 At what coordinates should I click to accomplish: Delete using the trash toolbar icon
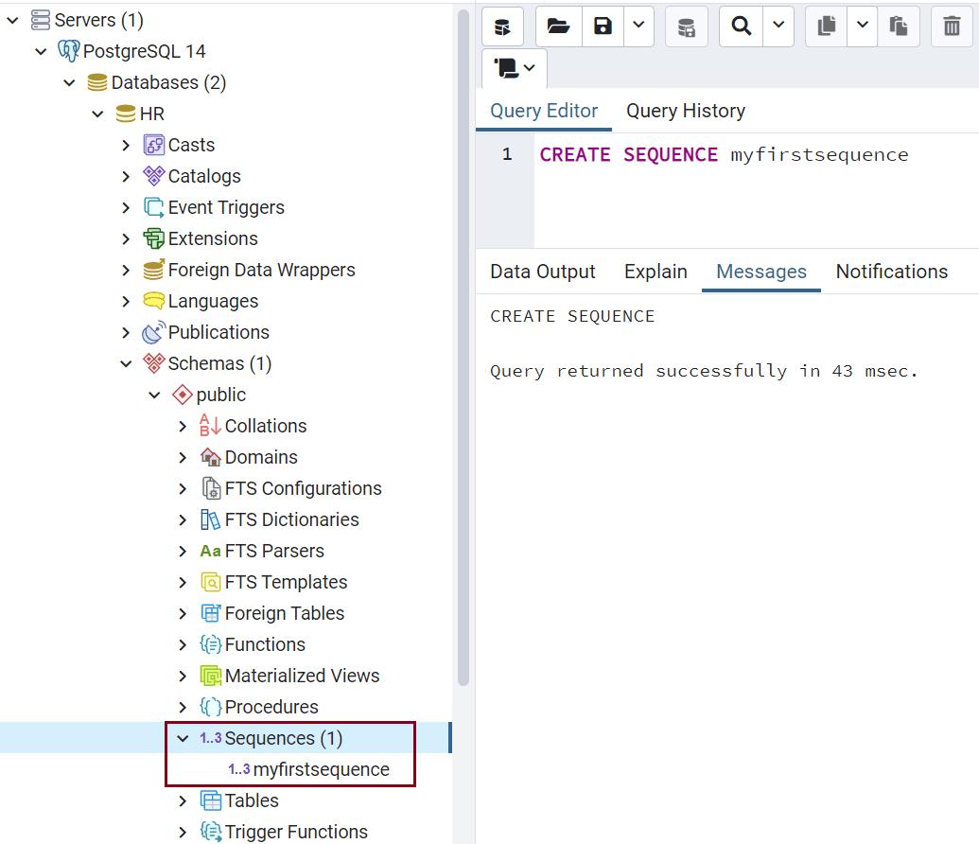click(x=952, y=26)
